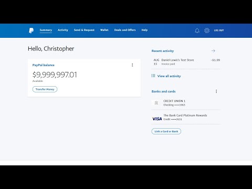Image resolution: width=252 pixels, height=189 pixels.
Task: Open the Send & Request tab
Action: pyautogui.click(x=84, y=30)
